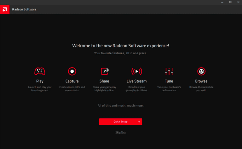Viewport: 242px width, 149px height.
Task: Click the Tune feature label
Action: [169, 81]
